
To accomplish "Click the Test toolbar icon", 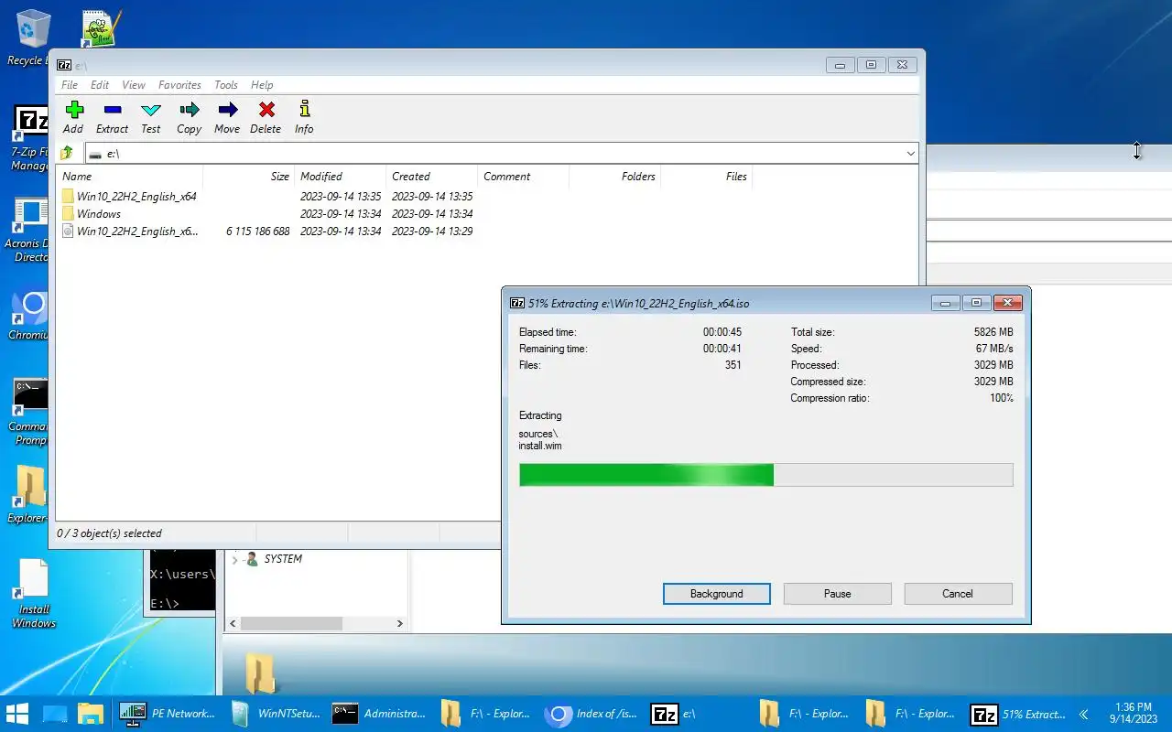I will point(151,117).
